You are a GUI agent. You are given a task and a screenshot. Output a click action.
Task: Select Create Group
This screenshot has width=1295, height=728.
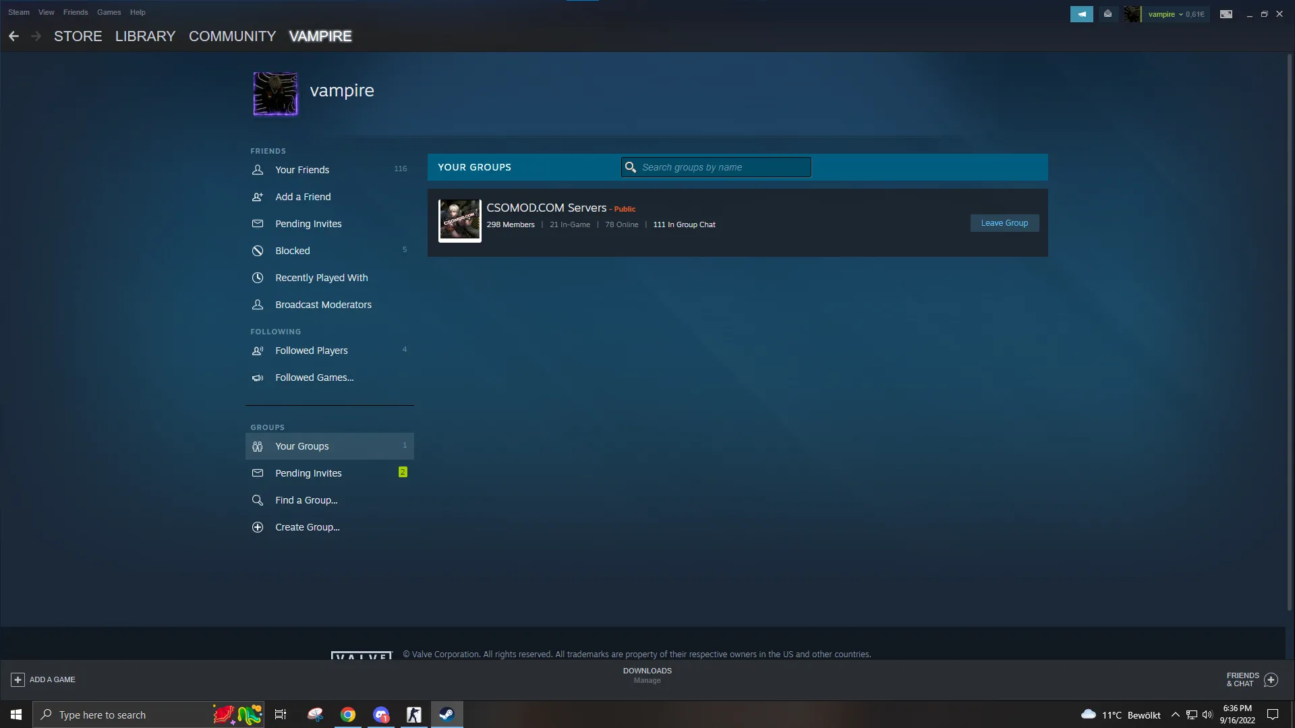[330, 527]
